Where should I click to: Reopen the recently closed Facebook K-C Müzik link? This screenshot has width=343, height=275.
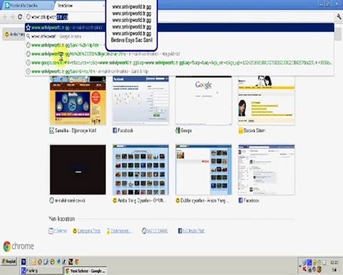(x=191, y=231)
